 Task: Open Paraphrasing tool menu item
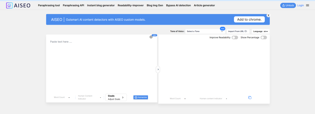click(x=49, y=6)
